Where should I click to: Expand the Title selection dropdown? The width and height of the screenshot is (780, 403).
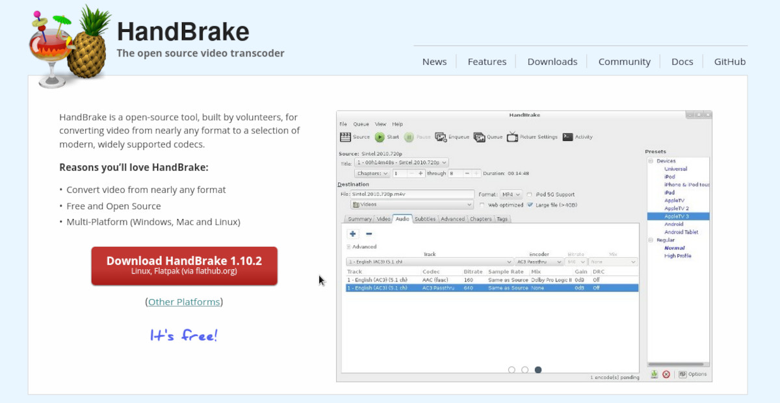401,162
